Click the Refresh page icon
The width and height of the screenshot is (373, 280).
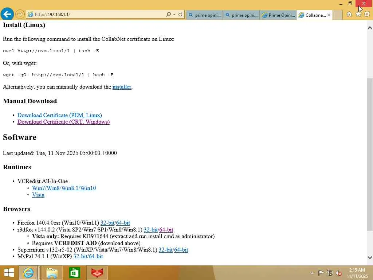[180, 14]
